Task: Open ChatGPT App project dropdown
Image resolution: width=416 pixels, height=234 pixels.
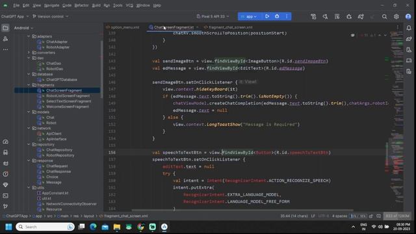Action: tap(14, 16)
